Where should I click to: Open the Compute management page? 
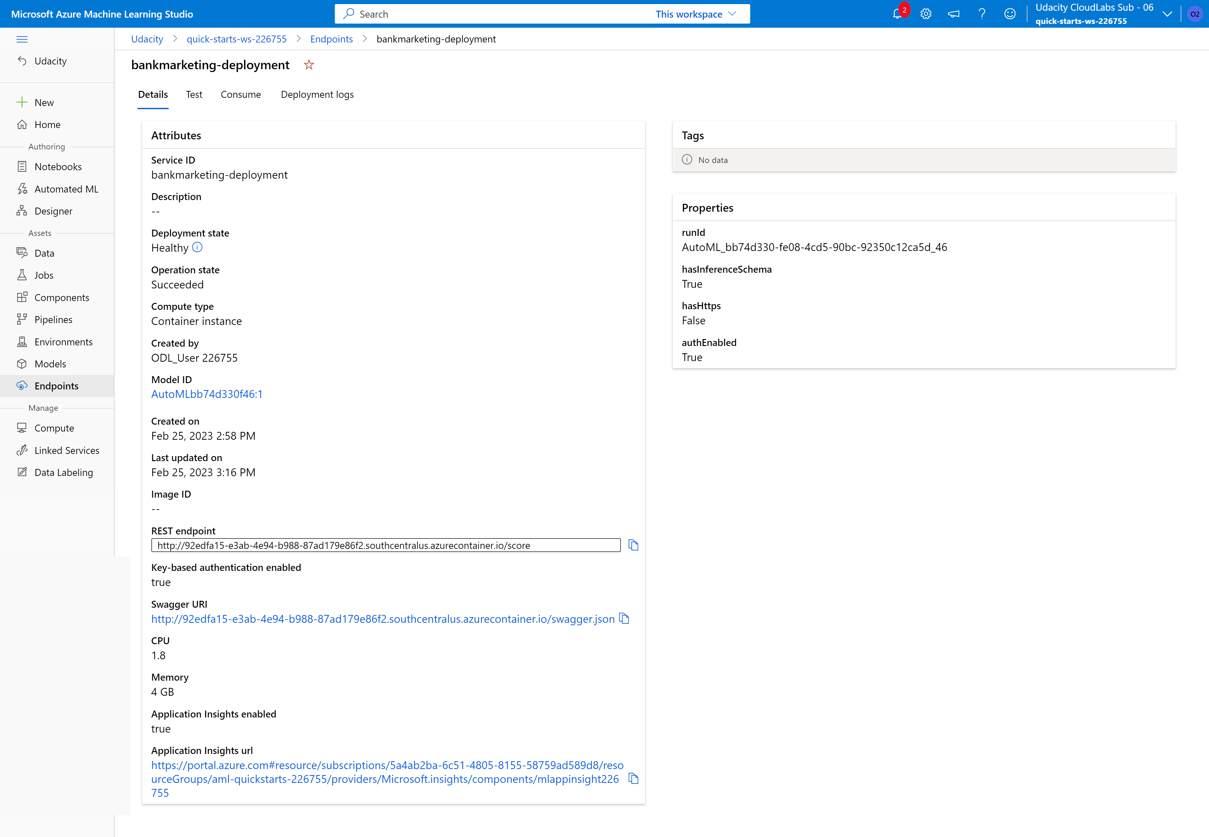click(x=53, y=427)
